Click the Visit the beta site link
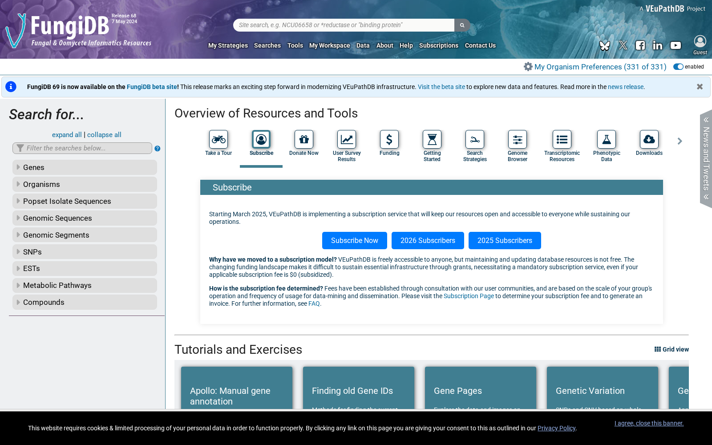 pos(441,87)
